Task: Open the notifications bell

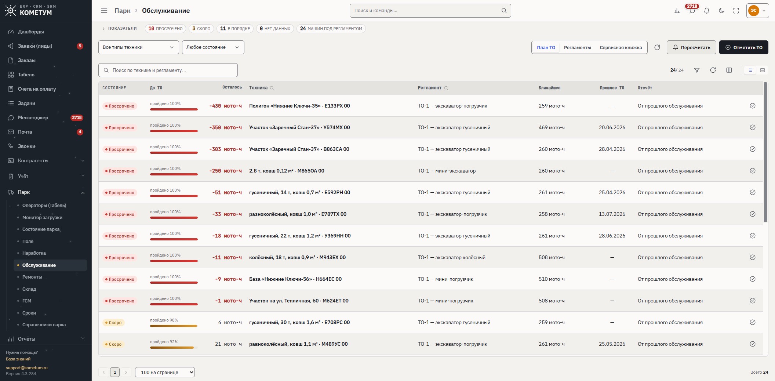Action: pyautogui.click(x=707, y=11)
